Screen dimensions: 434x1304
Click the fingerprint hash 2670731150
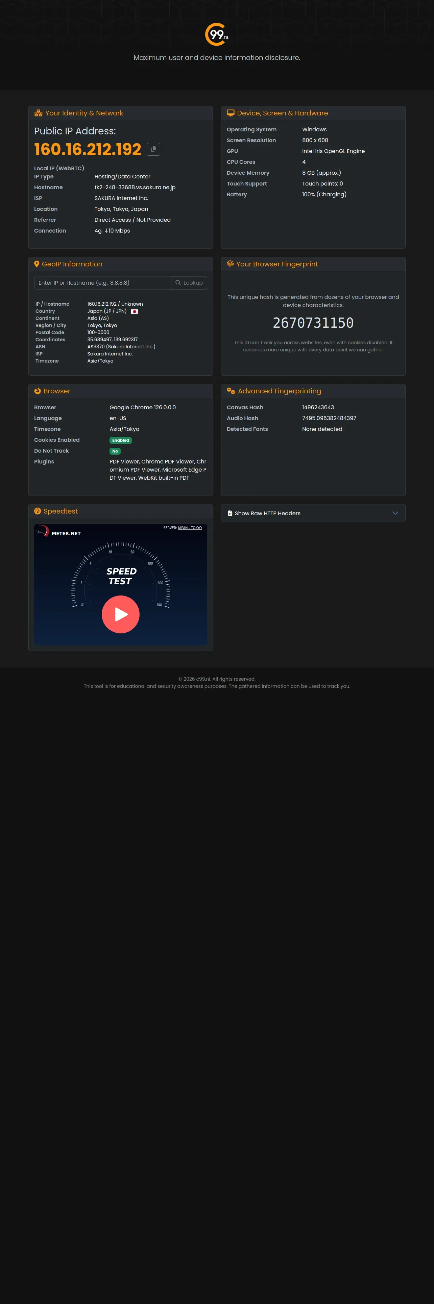point(313,323)
